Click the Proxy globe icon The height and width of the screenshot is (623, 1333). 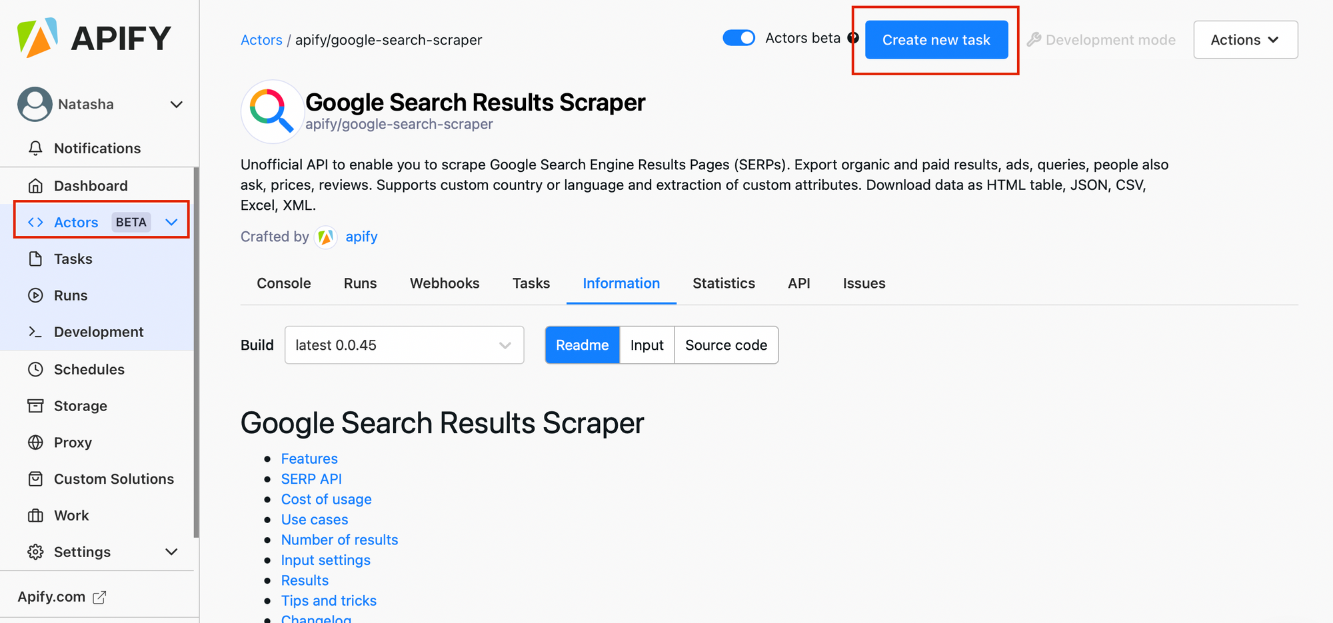[36, 442]
